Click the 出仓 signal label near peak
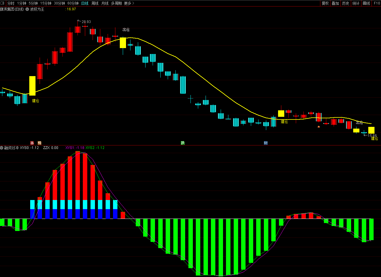Viewport: 381px width, 277px height. pyautogui.click(x=126, y=29)
